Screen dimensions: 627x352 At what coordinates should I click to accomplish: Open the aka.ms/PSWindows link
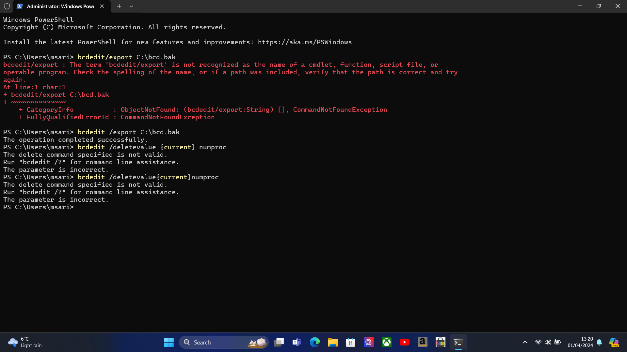click(305, 42)
